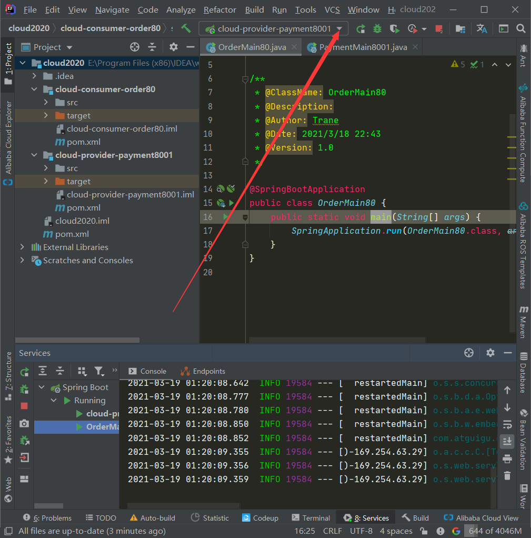Expand the .idea folder
531x538 pixels.
tap(34, 76)
